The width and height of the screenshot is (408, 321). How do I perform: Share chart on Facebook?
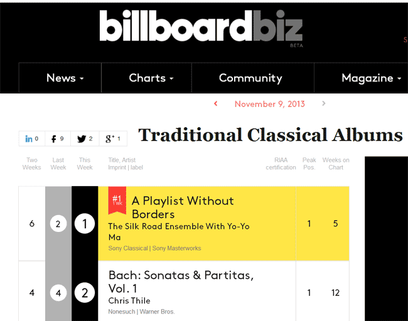click(x=58, y=139)
